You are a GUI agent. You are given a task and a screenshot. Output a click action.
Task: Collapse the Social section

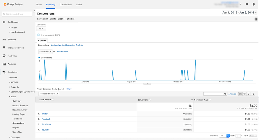pos(13,97)
